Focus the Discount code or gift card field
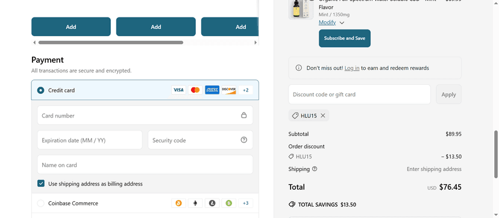 tap(359, 95)
